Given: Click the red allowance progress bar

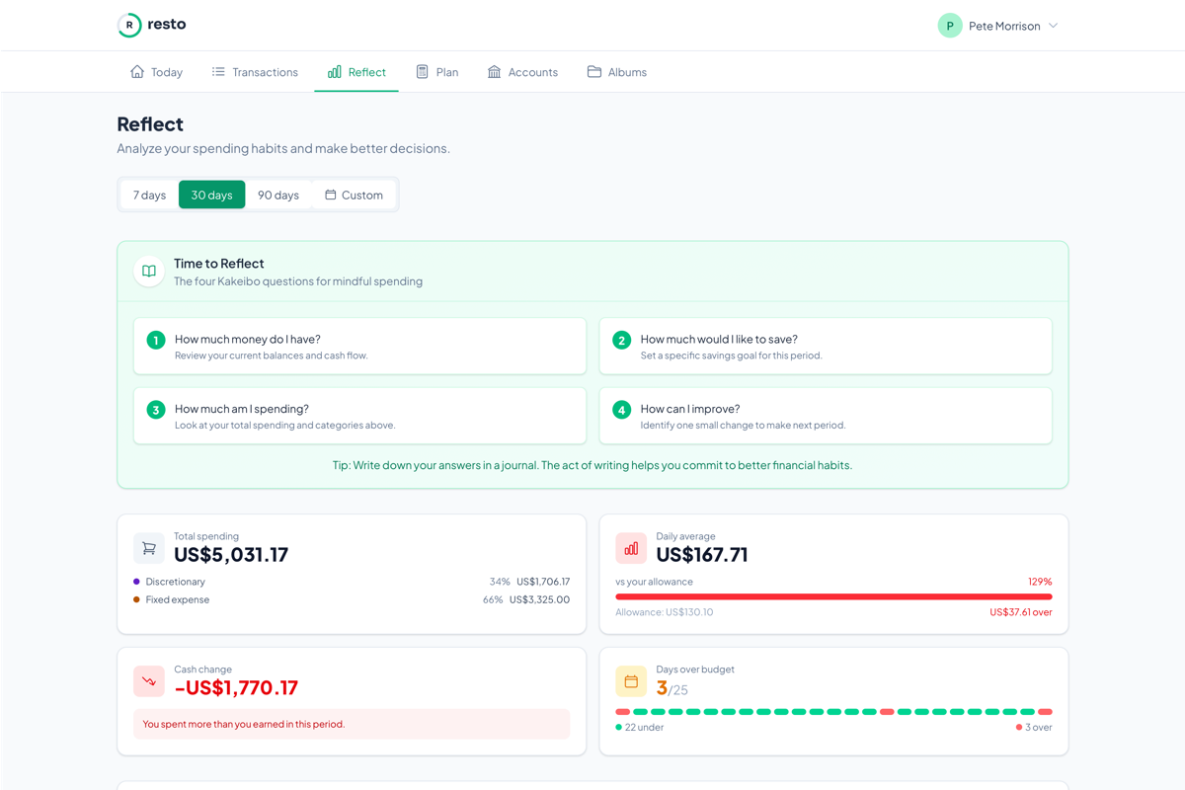Looking at the screenshot, I should point(833,596).
